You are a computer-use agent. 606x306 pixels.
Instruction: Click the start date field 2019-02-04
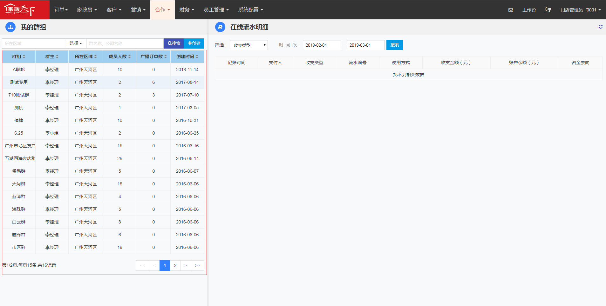click(322, 45)
